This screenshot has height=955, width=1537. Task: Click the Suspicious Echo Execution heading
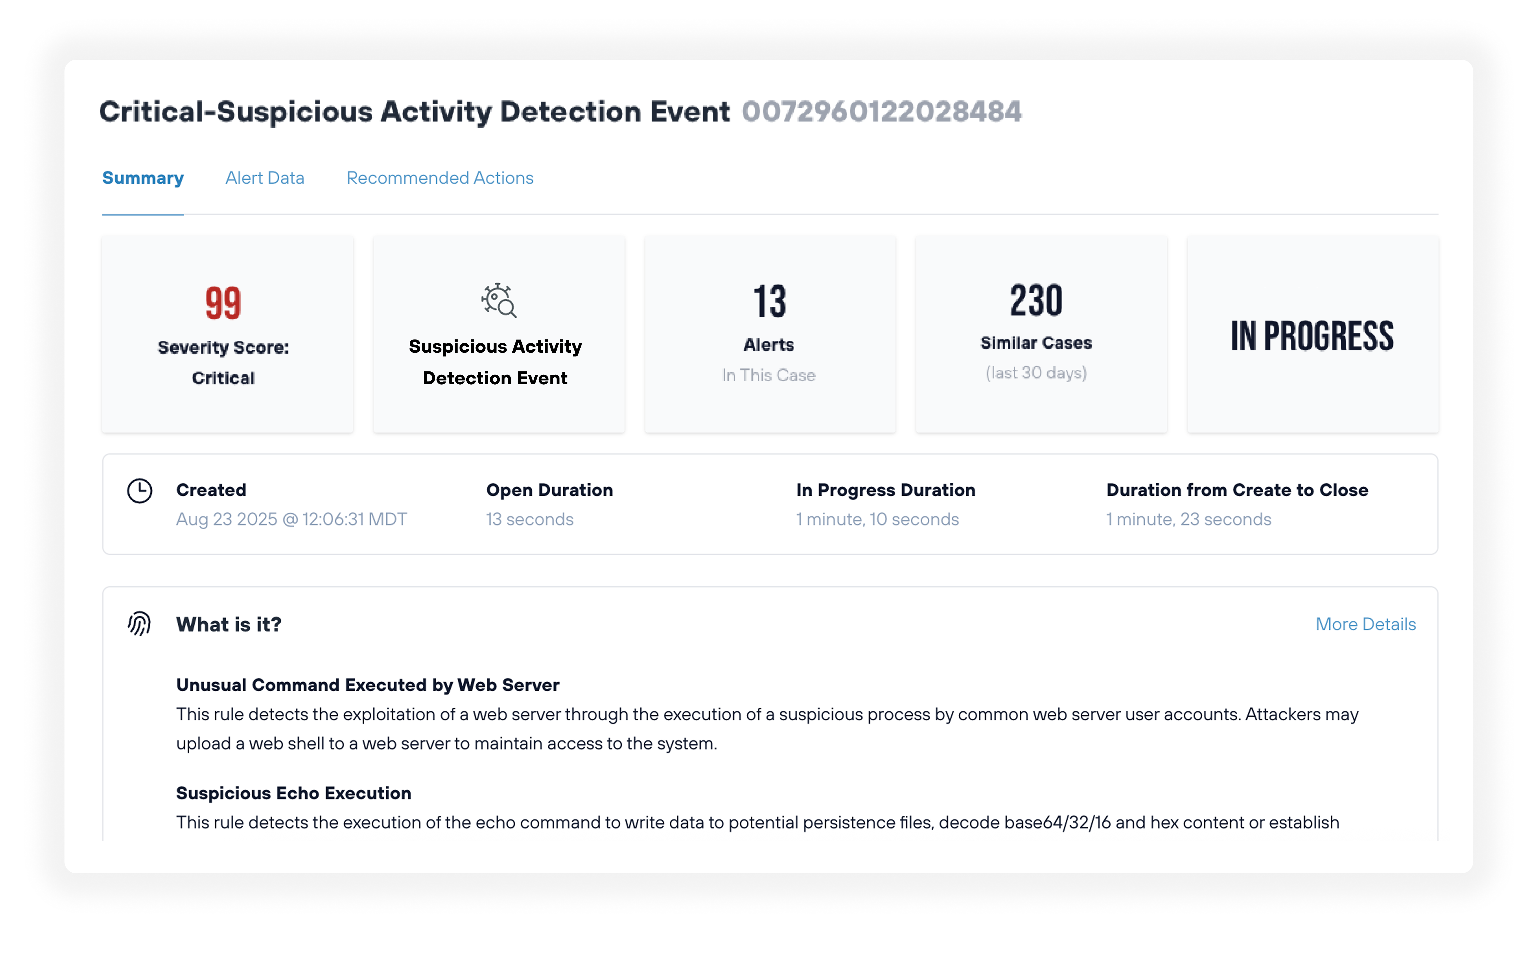coord(293,793)
